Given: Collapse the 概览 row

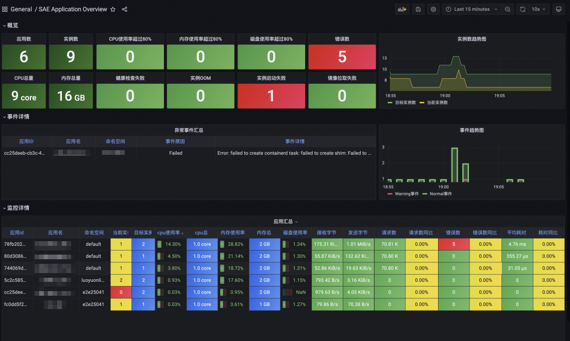Looking at the screenshot, I should (x=10, y=25).
